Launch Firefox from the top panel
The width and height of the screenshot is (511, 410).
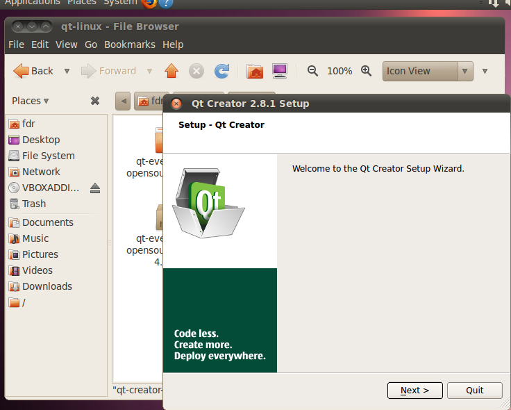[149, 3]
